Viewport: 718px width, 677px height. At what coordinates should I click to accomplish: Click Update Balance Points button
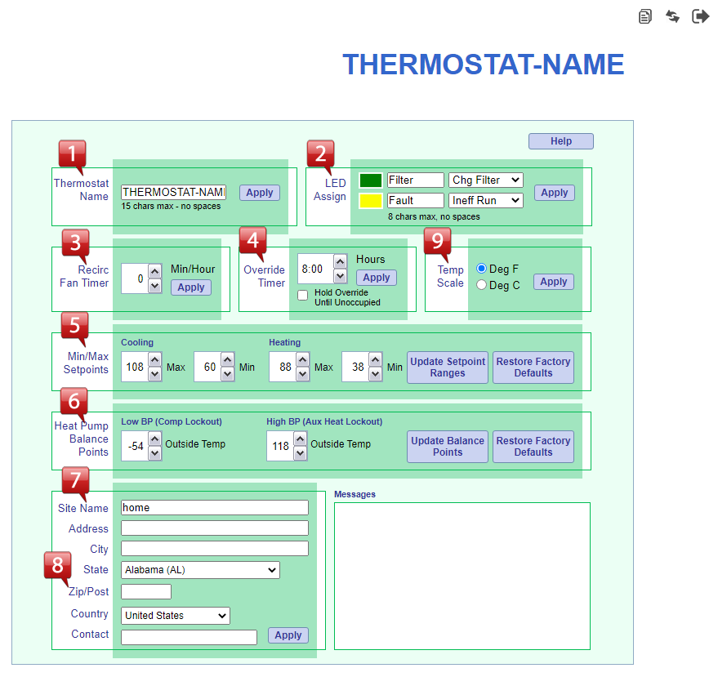point(448,447)
